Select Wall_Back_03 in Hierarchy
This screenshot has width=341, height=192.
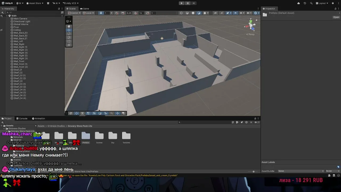pyautogui.click(x=21, y=33)
